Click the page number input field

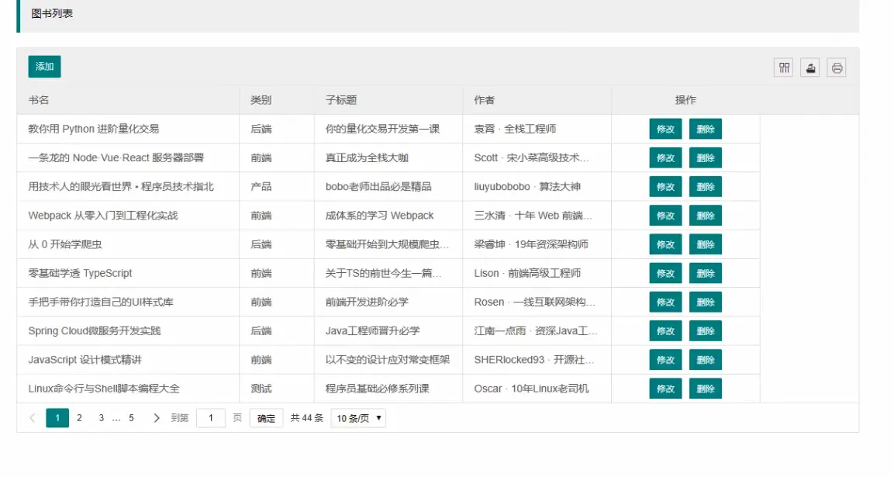pos(211,418)
